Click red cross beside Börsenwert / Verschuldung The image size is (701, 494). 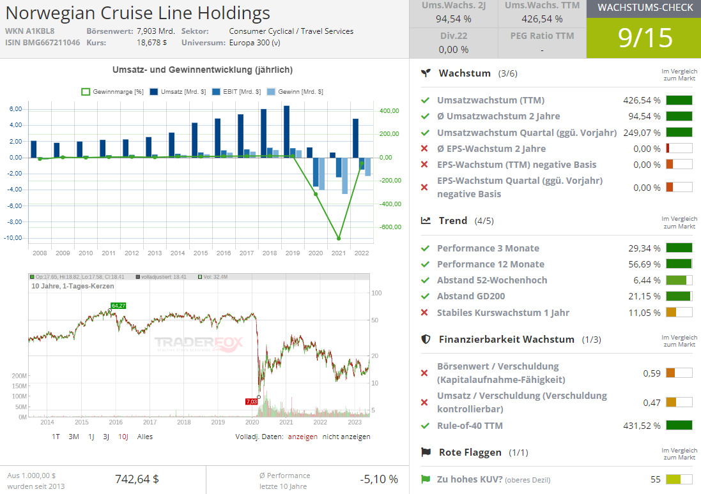[x=425, y=373]
